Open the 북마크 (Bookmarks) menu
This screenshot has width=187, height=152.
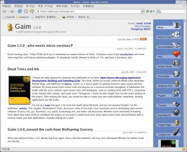(62, 6)
